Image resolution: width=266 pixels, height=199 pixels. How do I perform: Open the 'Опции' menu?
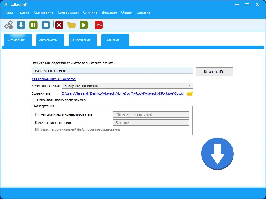coord(126,12)
